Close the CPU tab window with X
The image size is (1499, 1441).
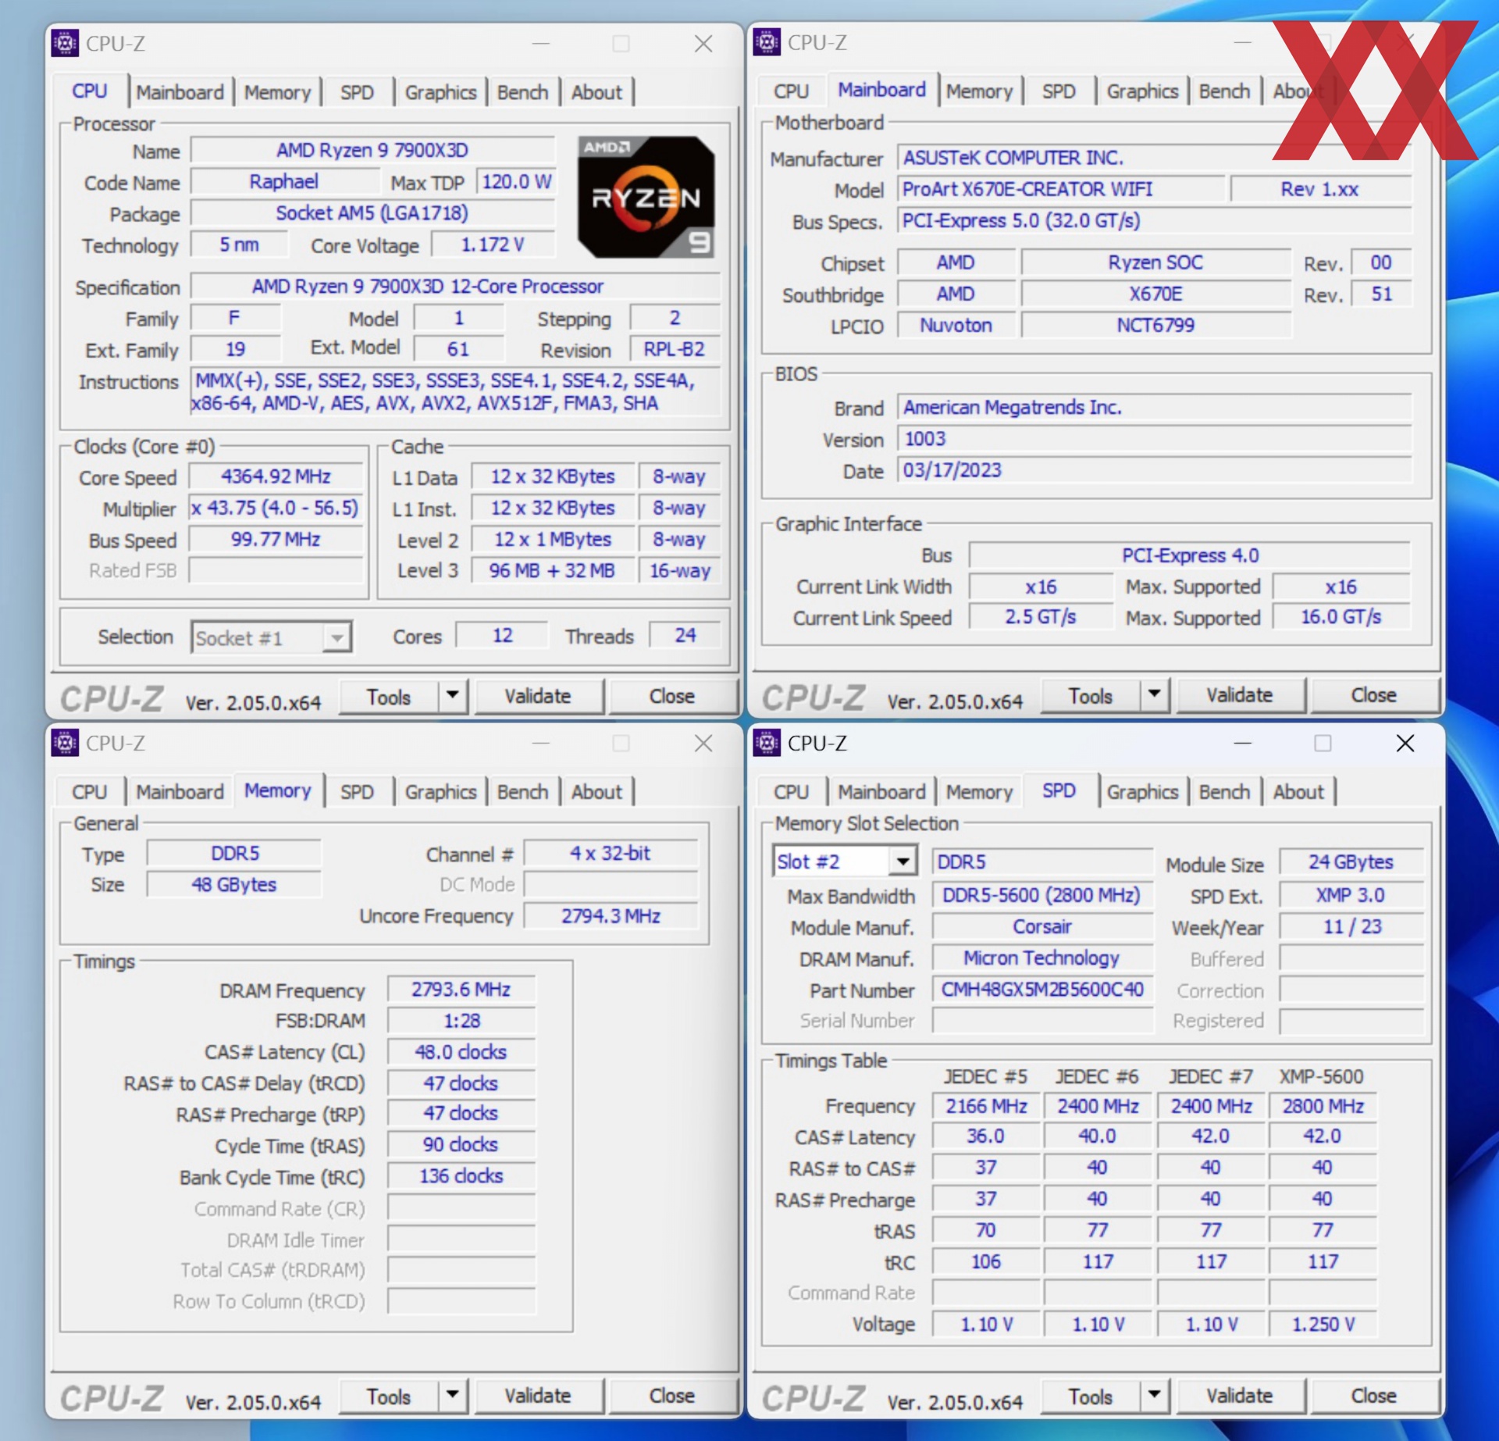(703, 43)
